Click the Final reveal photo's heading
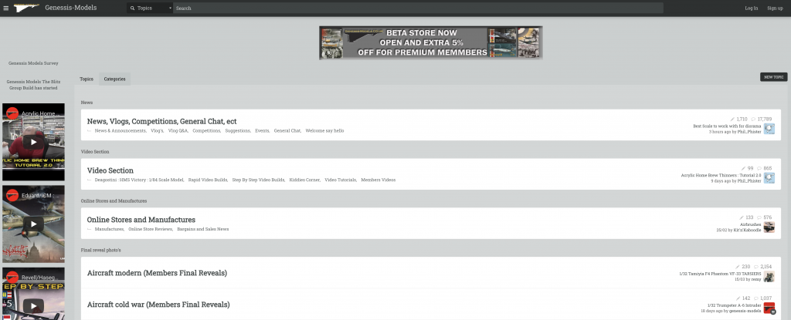 [101, 250]
